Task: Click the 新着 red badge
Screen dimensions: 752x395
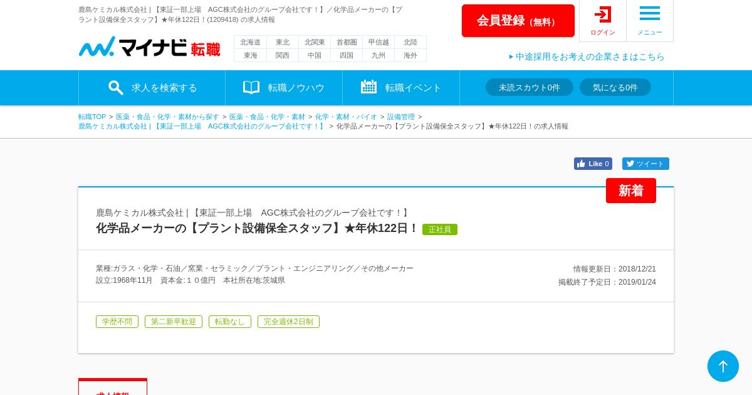Action: [x=631, y=191]
